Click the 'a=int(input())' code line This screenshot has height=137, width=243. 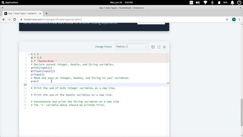coord(41,68)
